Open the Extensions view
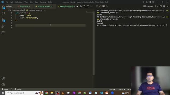 click(x=3, y=32)
